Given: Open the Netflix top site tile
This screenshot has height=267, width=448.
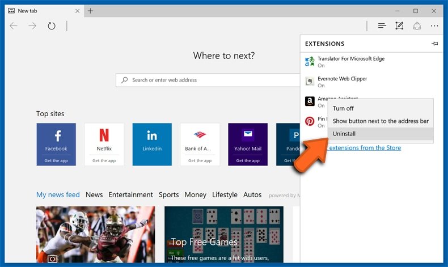Looking at the screenshot, I should 104,145.
